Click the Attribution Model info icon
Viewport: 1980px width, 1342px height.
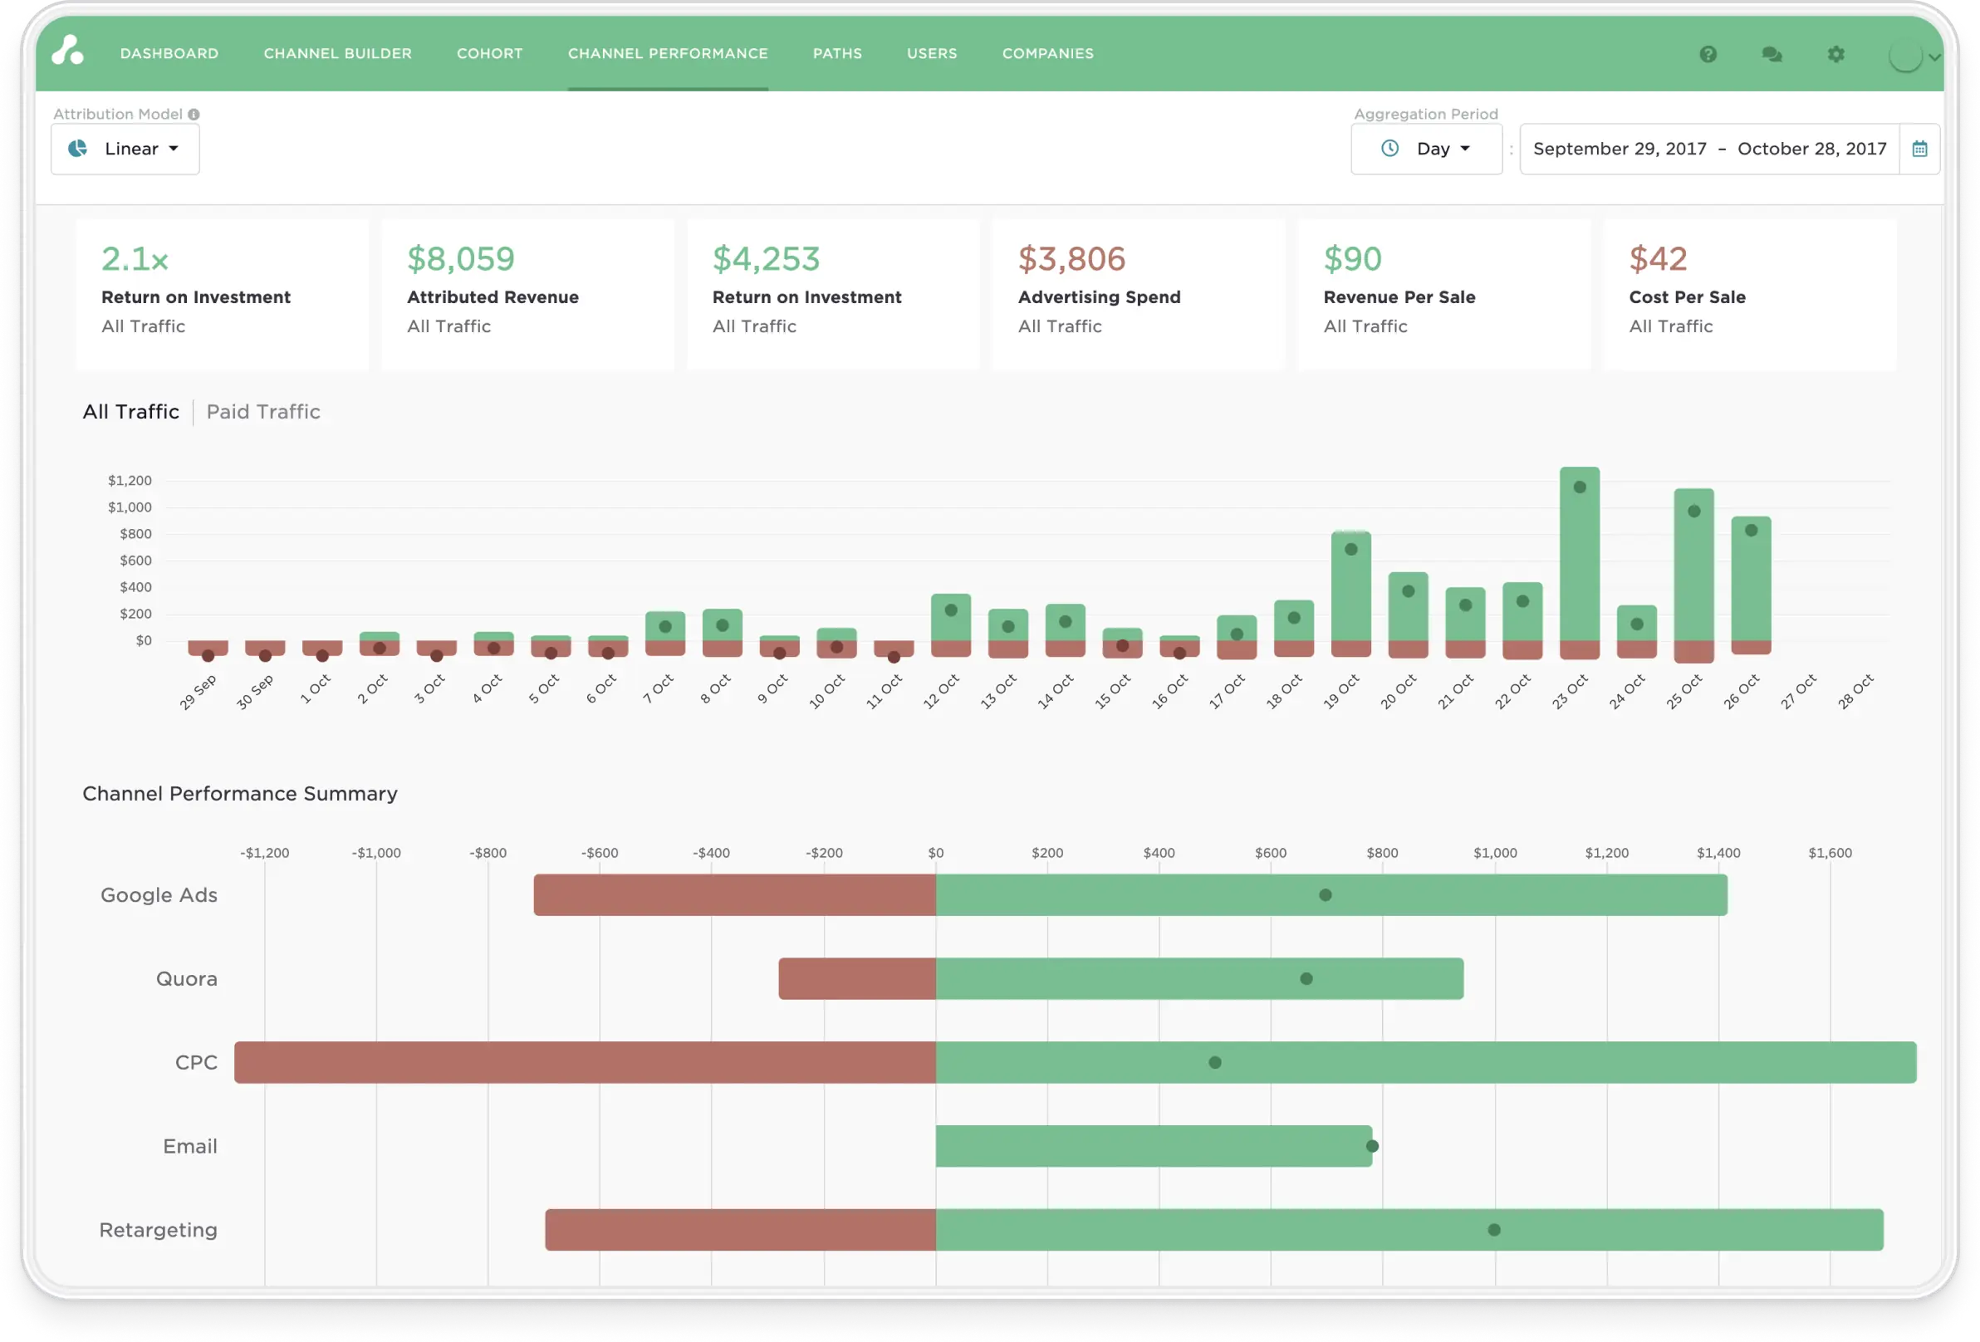pyautogui.click(x=194, y=114)
